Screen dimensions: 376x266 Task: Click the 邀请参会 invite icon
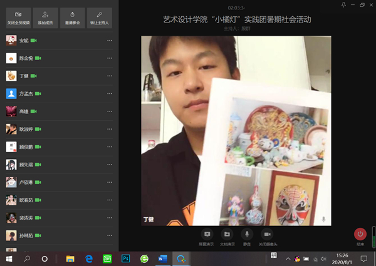pos(72,18)
